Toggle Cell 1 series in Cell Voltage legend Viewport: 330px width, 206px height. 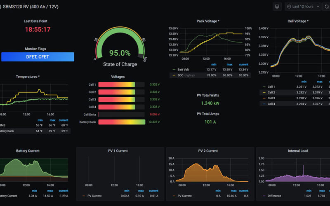pos(271,87)
